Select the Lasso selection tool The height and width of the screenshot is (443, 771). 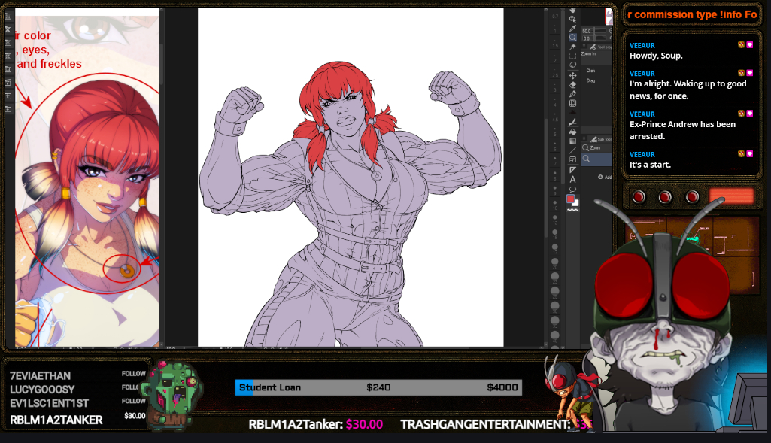pos(572,65)
